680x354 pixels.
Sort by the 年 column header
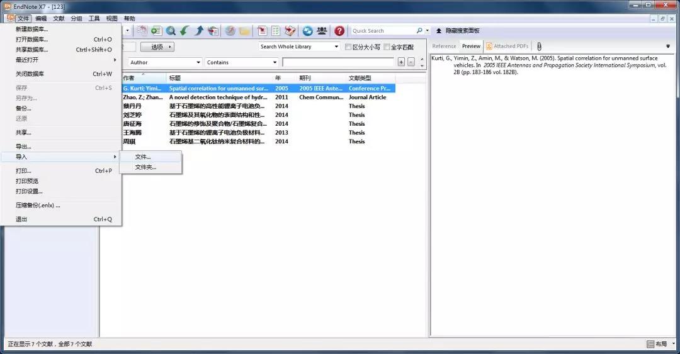(285, 78)
